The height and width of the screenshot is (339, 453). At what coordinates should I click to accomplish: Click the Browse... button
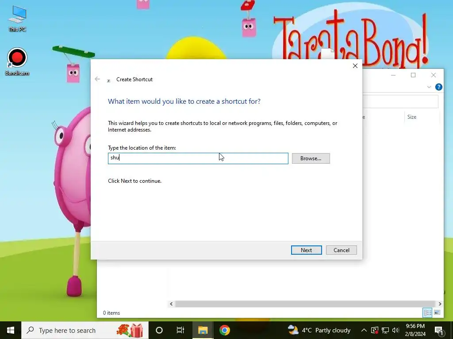pos(311,158)
